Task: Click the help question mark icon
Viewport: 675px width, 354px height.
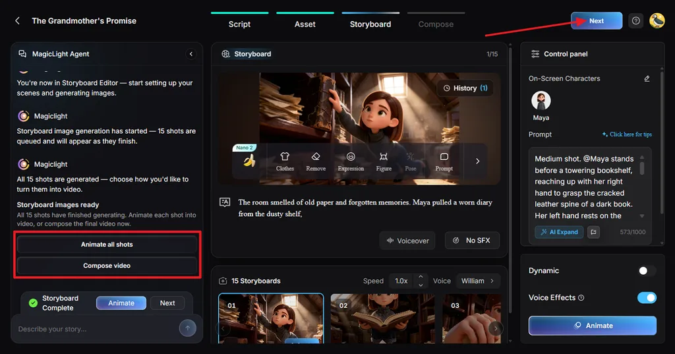Action: point(636,20)
